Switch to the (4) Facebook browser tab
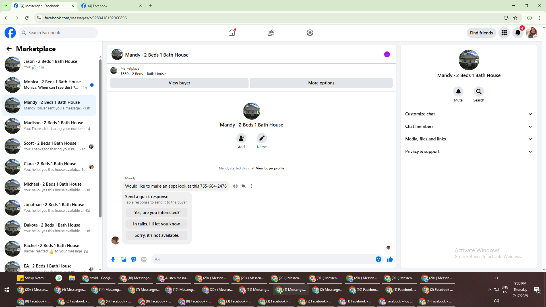The image size is (546, 307). coord(112,6)
